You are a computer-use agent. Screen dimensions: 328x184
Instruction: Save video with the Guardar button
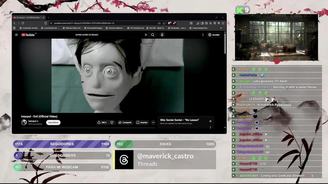142,122
